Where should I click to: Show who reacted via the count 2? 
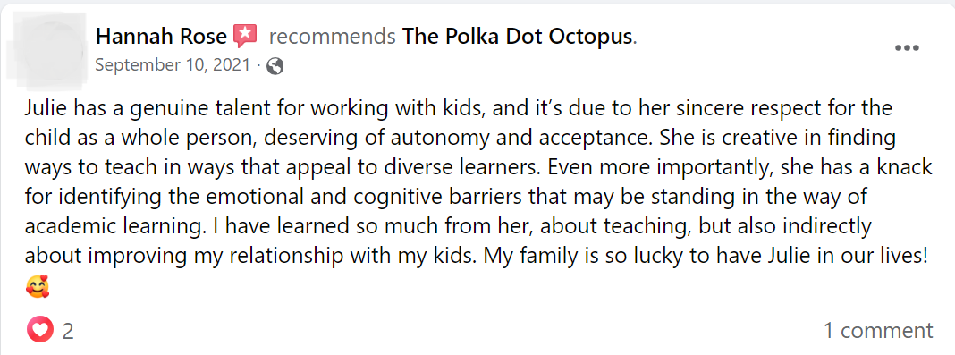[x=68, y=331]
